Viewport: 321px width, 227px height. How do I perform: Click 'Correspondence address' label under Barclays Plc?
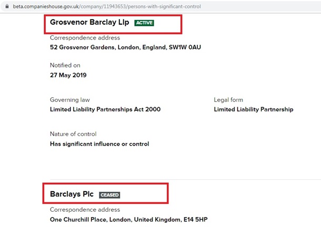click(85, 210)
